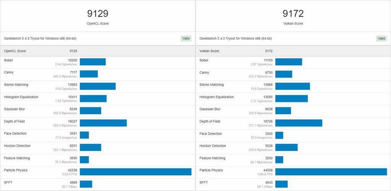The image size is (391, 191).
Task: Click the large 9172 Vulkan score
Action: tap(293, 14)
